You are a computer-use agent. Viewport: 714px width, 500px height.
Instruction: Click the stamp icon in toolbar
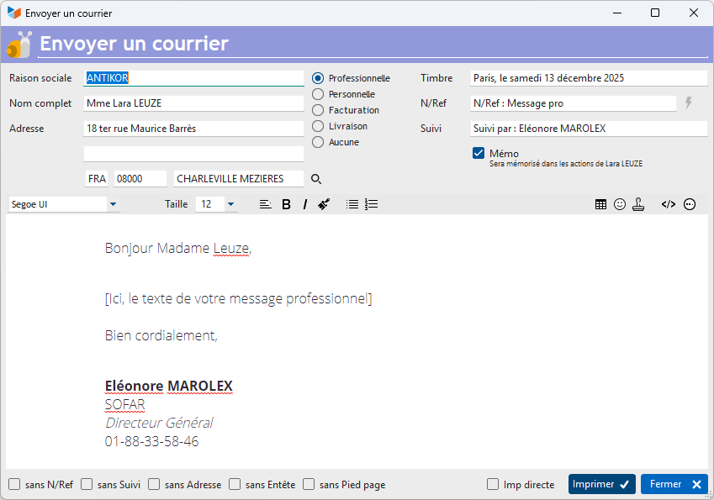638,204
